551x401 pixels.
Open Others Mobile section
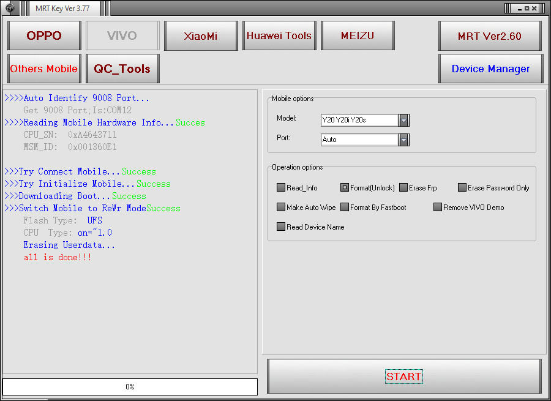44,69
